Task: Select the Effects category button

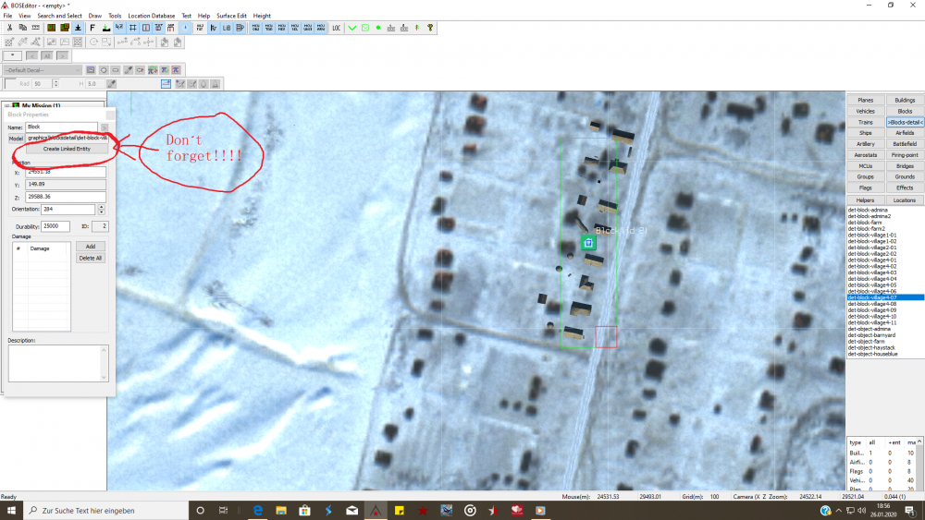Action: (905, 187)
